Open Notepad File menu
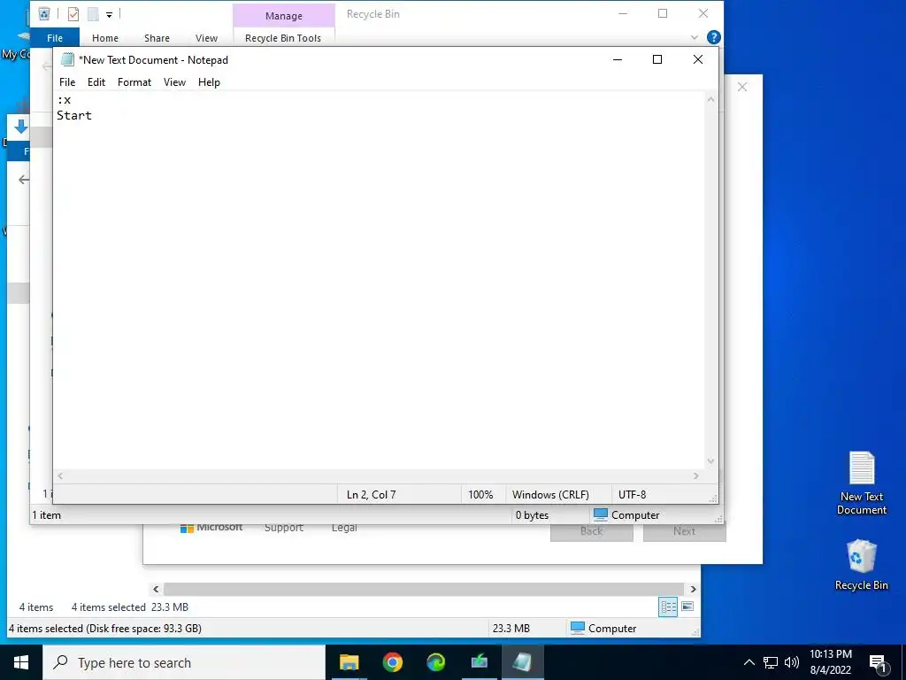The height and width of the screenshot is (680, 906). [67, 82]
